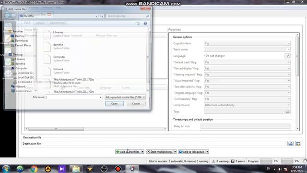Screen dimensions: 307x173
Task: Cancel the Add media files dialog
Action: click(x=136, y=104)
